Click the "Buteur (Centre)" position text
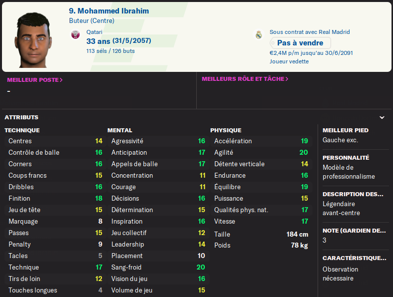Screen dimensions: 393x297 91,21
